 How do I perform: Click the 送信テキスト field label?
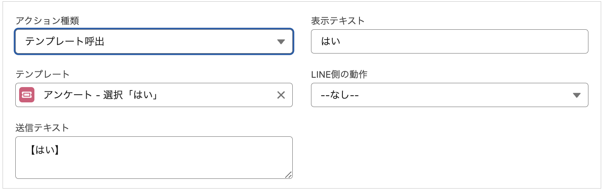[42, 128]
